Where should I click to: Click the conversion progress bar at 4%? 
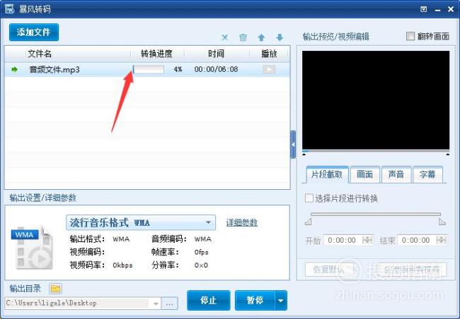149,69
